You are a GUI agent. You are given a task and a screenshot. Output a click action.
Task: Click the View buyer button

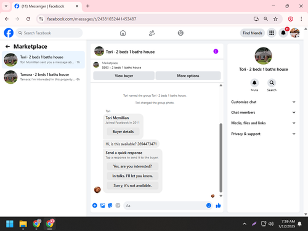point(124,76)
